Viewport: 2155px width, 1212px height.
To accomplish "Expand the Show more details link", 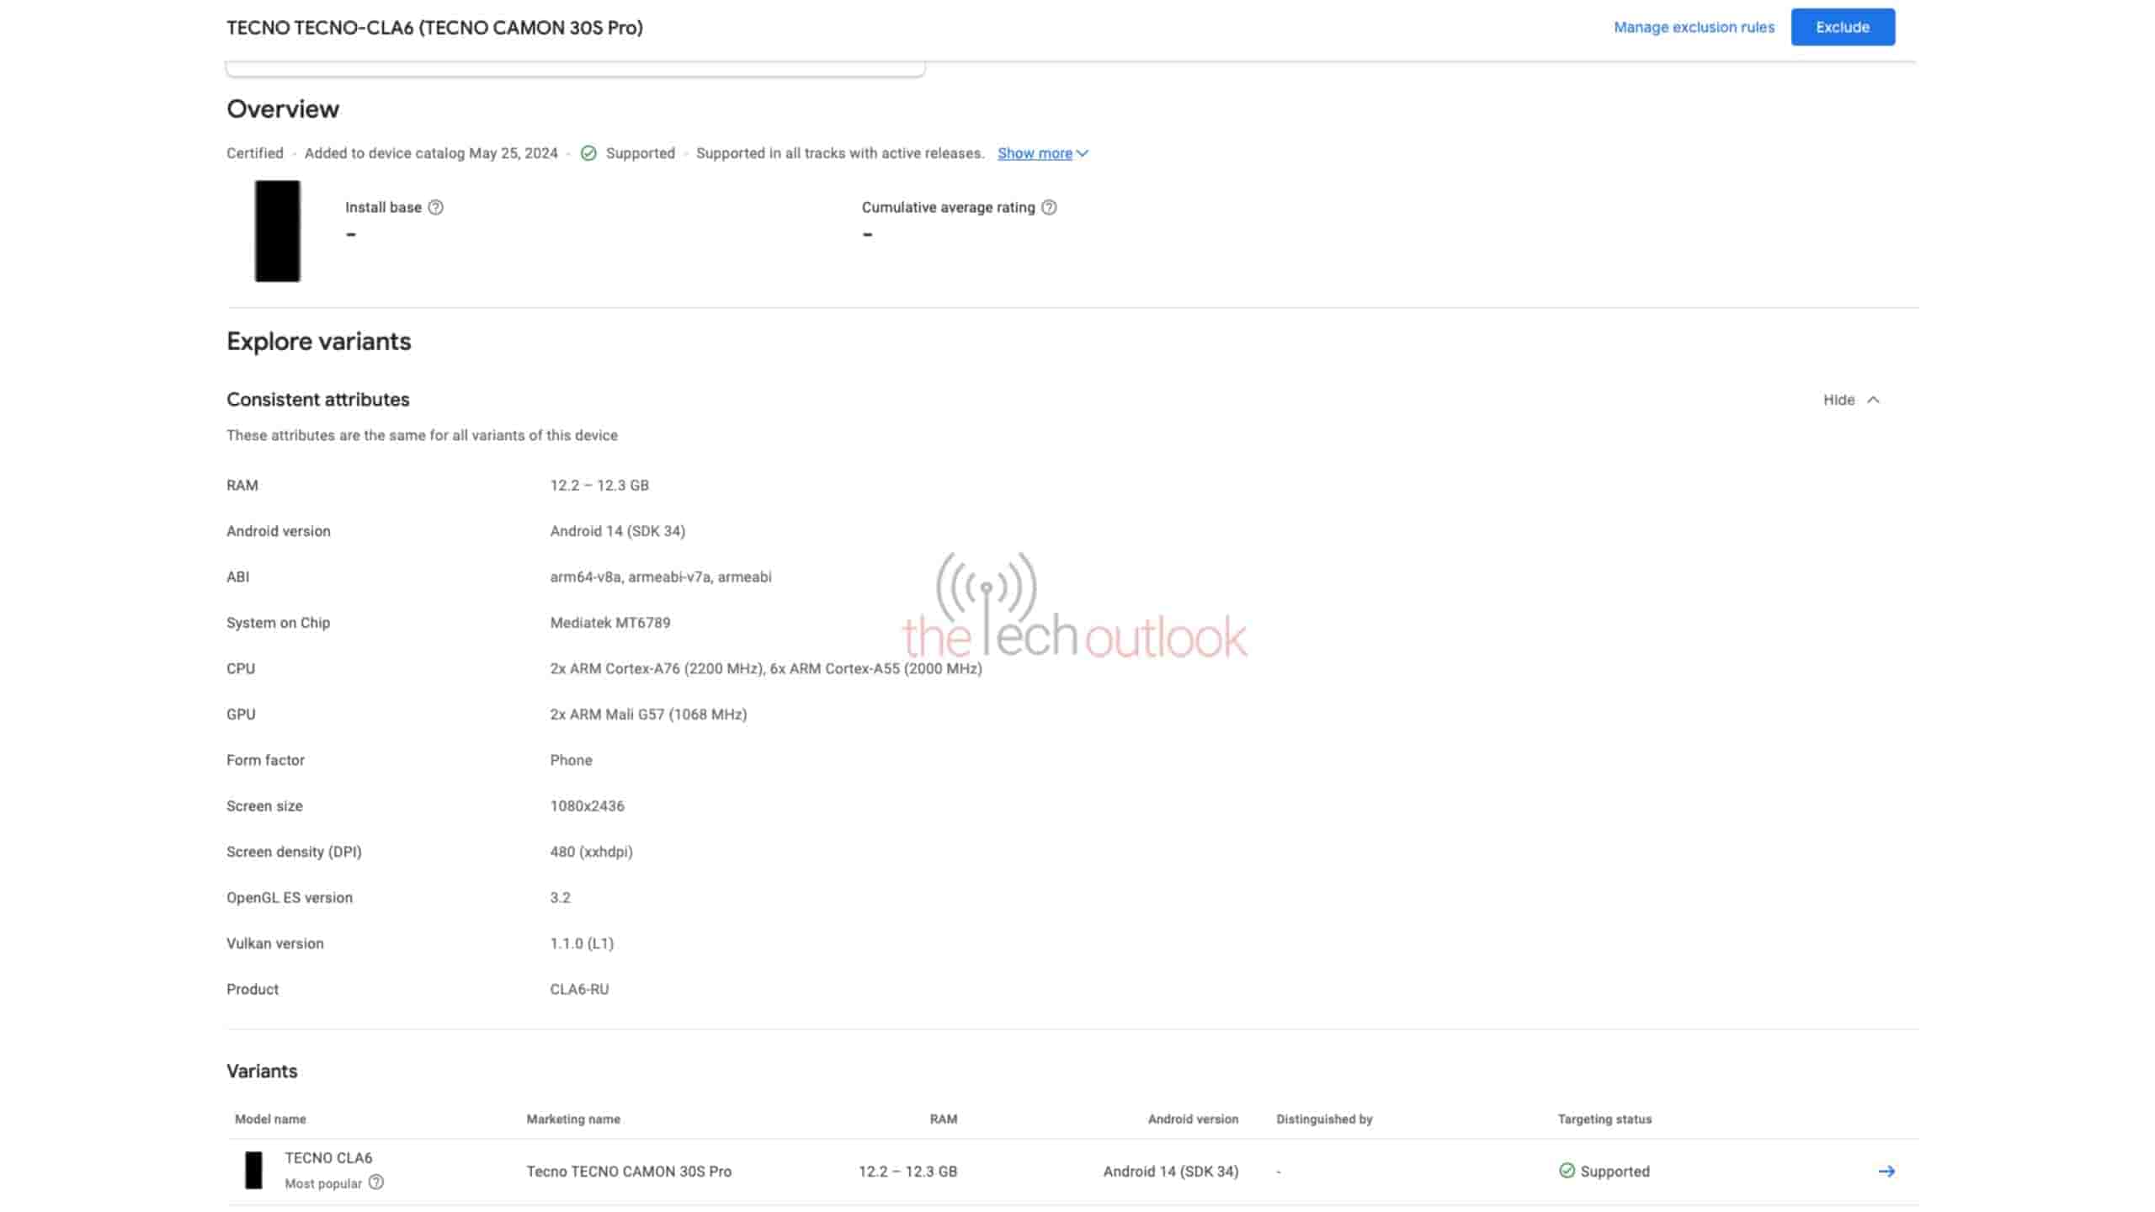I will point(1035,153).
